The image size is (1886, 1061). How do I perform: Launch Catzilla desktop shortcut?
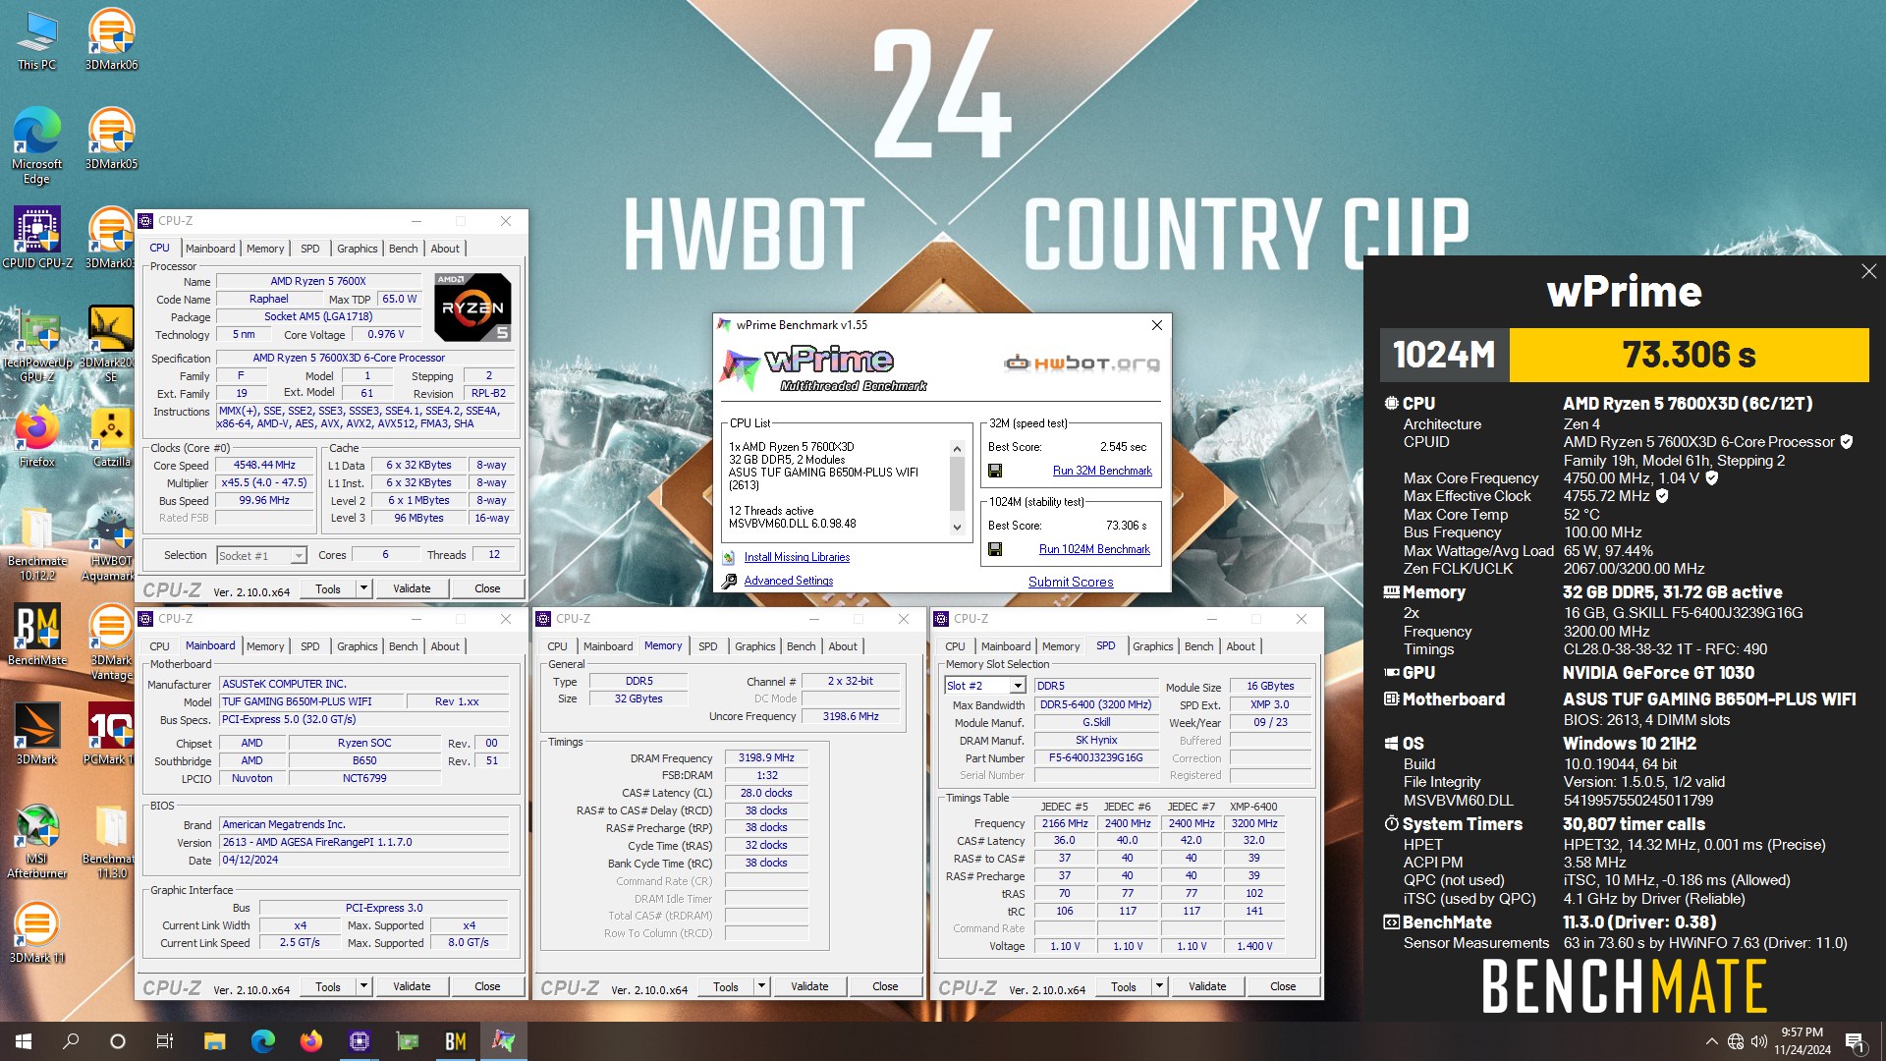[x=111, y=436]
